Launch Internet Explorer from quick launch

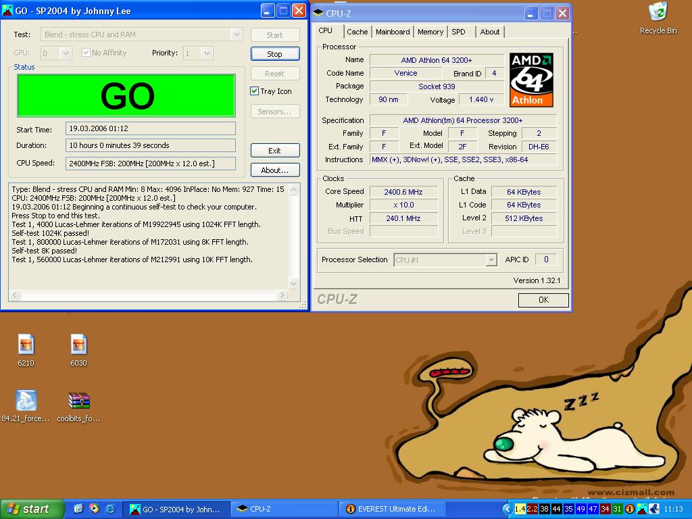click(x=110, y=509)
